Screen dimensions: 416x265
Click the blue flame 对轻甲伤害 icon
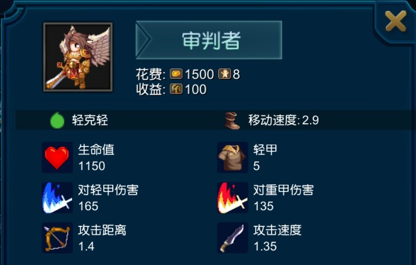(x=57, y=197)
